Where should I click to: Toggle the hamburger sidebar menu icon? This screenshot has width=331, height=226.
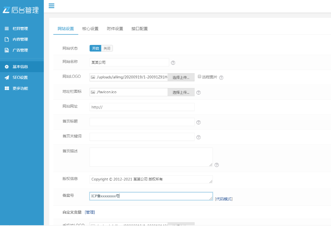51,6
